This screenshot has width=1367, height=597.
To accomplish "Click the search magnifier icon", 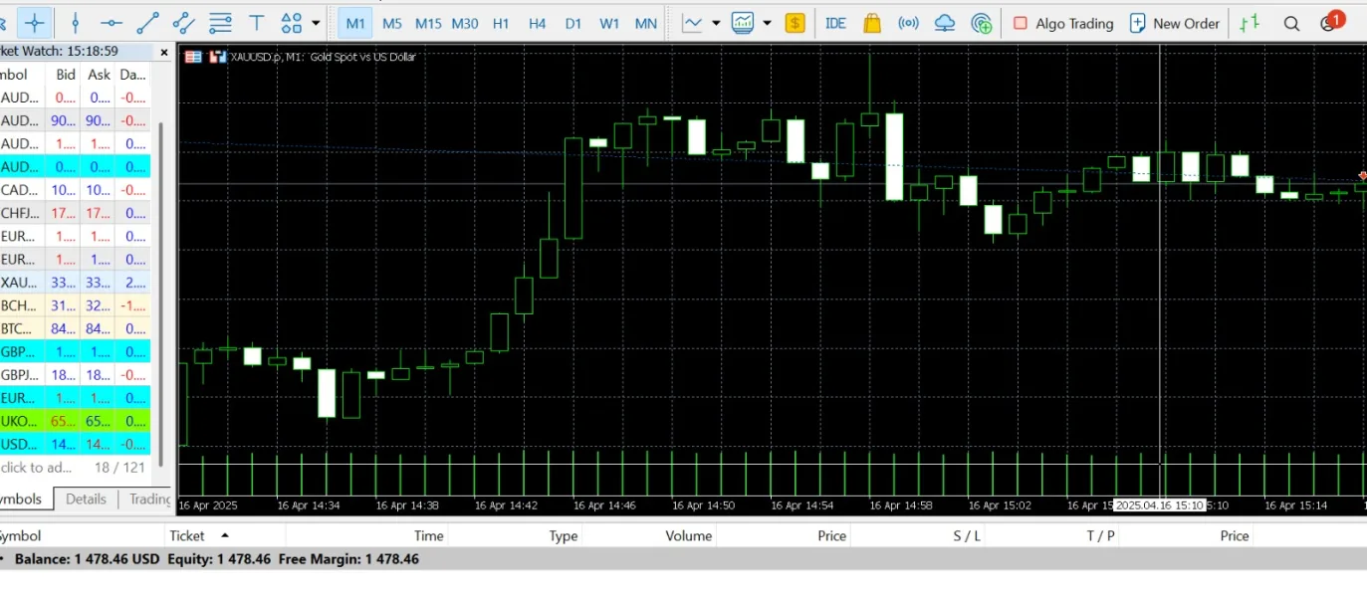I will point(1291,24).
